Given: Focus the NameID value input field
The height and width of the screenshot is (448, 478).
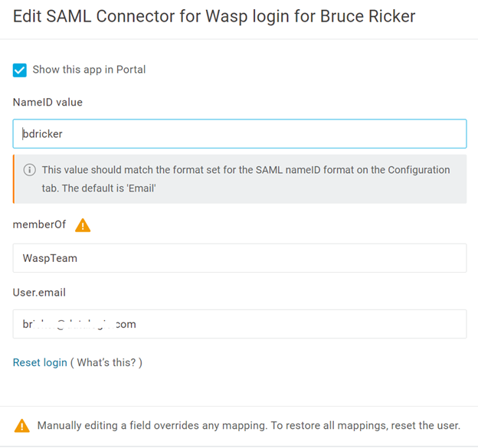Looking at the screenshot, I should click(x=239, y=133).
